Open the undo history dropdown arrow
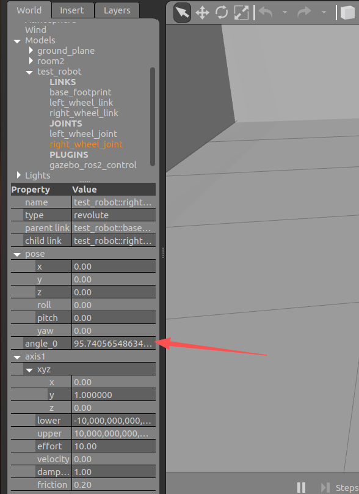 click(285, 13)
